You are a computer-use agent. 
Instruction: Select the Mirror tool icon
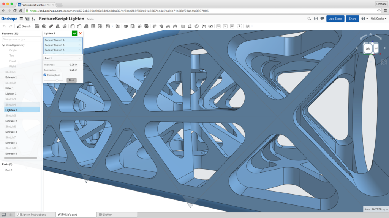coord(118,26)
